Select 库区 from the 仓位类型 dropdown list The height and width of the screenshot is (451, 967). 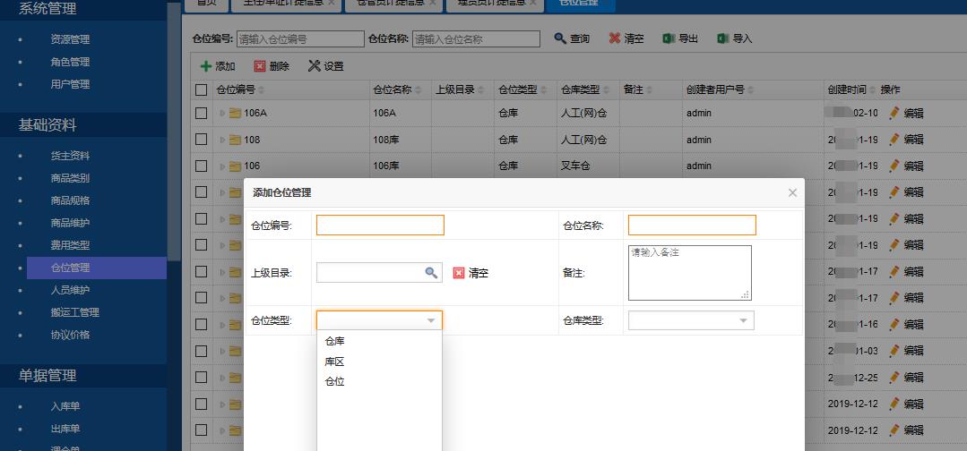click(x=334, y=362)
